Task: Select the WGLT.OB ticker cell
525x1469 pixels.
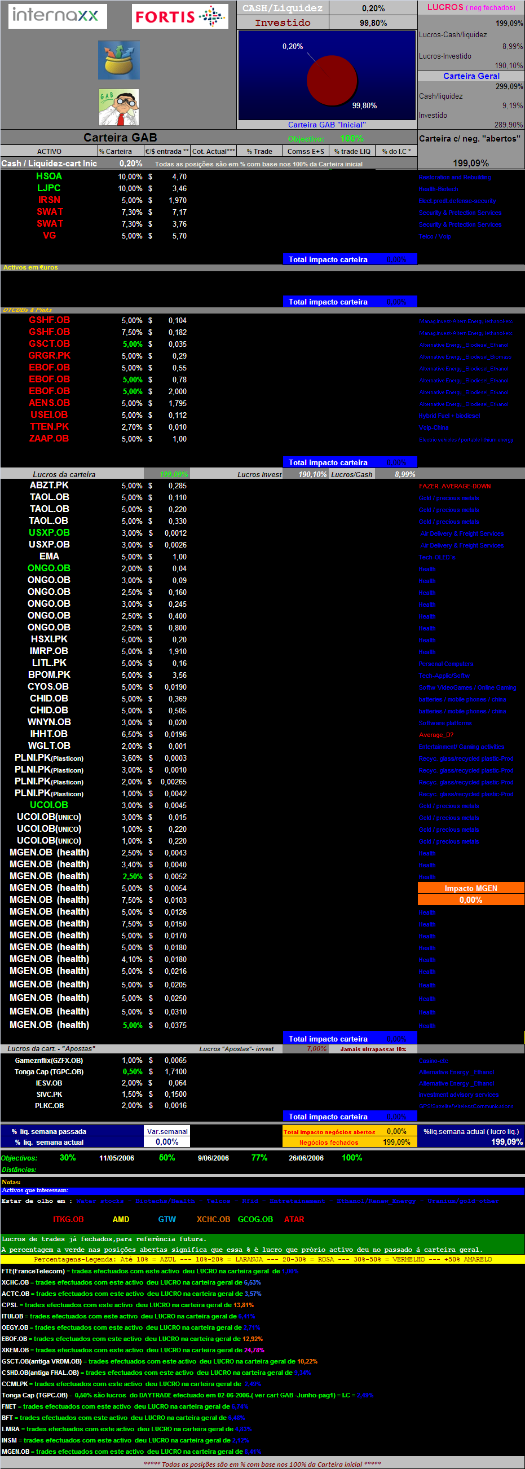Action: pyautogui.click(x=49, y=746)
